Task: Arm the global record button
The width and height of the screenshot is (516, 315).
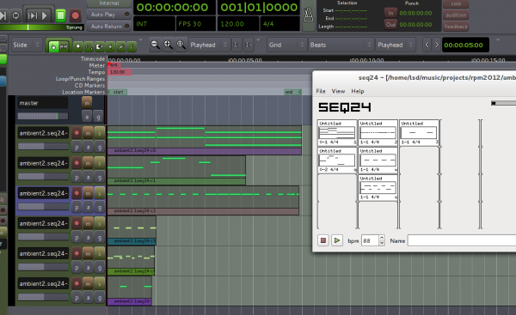Action: (75, 15)
